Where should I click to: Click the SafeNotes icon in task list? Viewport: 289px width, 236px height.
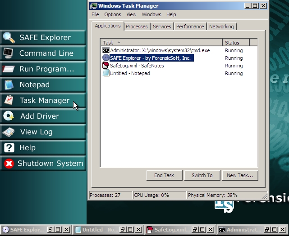[x=106, y=66]
